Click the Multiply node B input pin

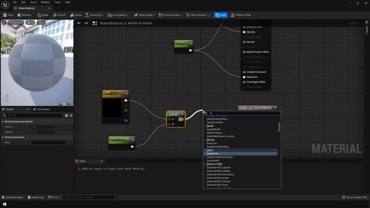(x=170, y=124)
